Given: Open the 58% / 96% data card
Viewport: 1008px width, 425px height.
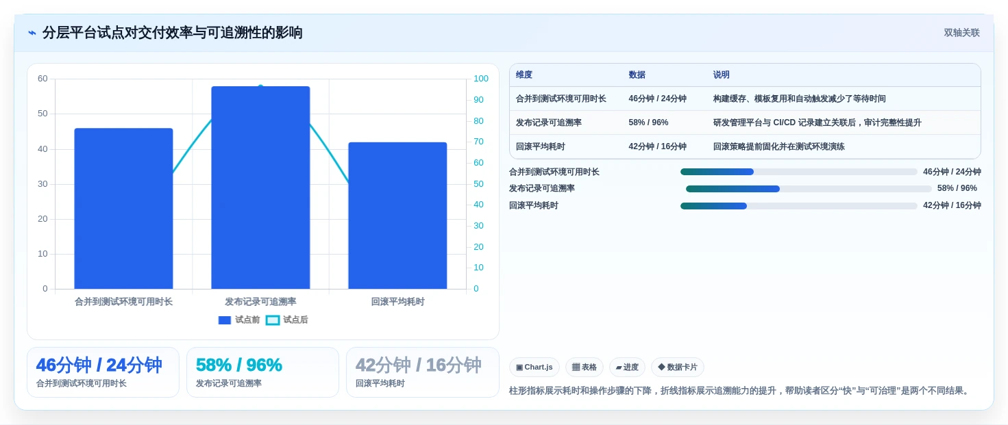Looking at the screenshot, I should point(262,372).
